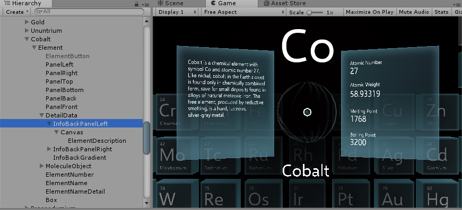
Task: Select PanelBottom in the hierarchy
Action: click(x=65, y=90)
